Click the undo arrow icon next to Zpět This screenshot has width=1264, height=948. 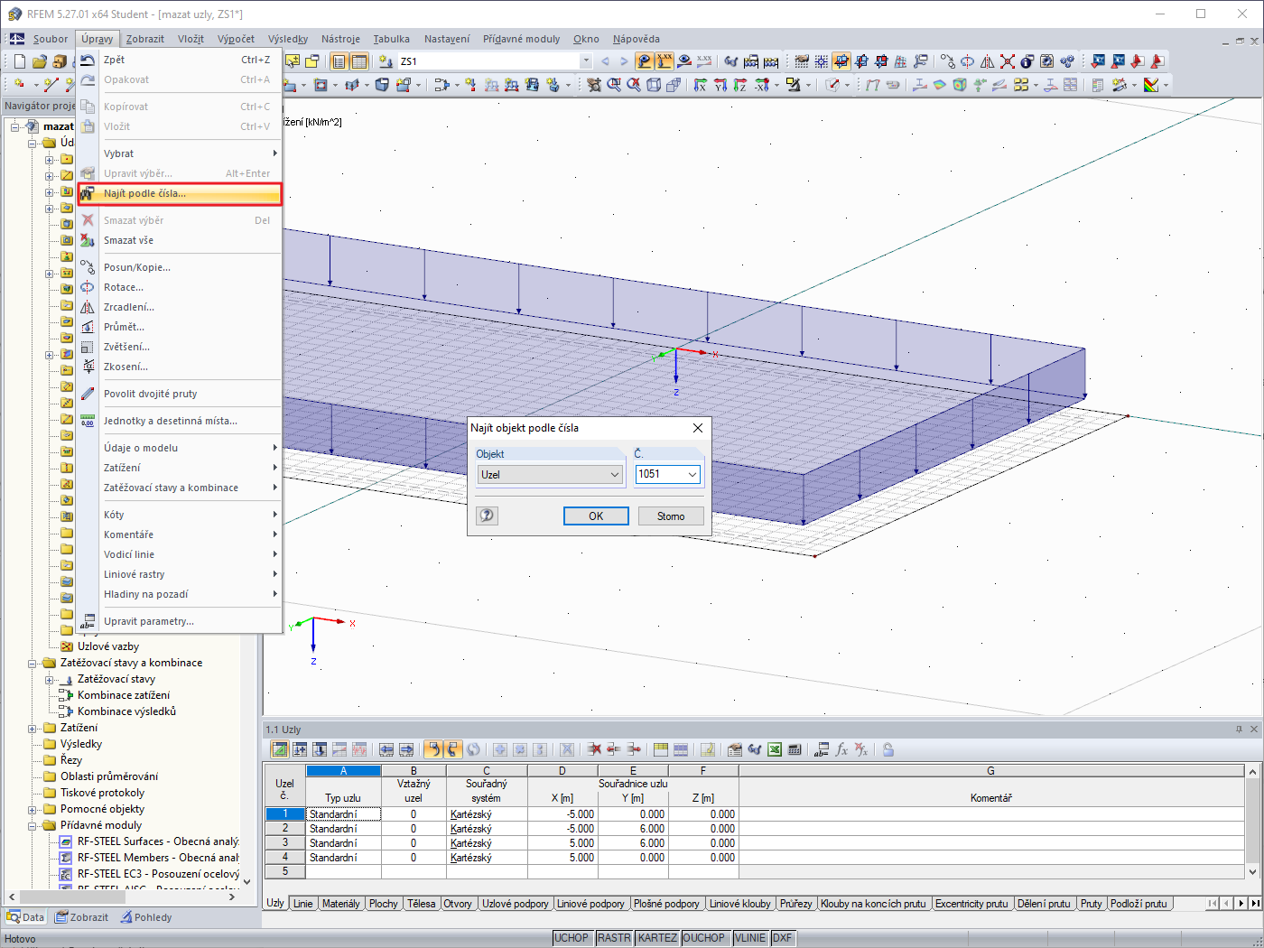(88, 60)
